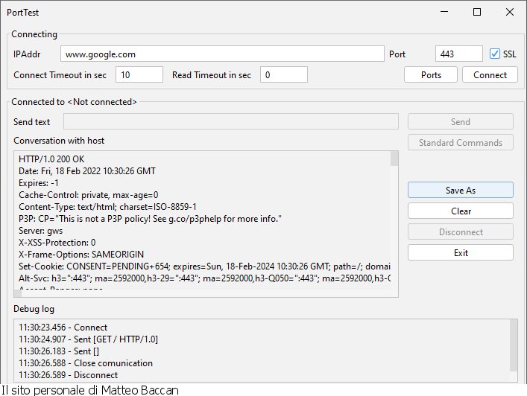This screenshot has height=396, width=527.
Task: Toggle the SSL checkbox
Action: click(495, 54)
